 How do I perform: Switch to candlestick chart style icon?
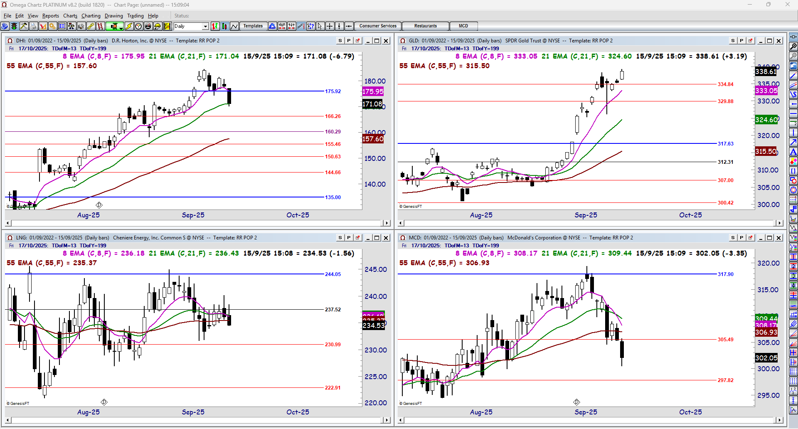click(x=224, y=26)
